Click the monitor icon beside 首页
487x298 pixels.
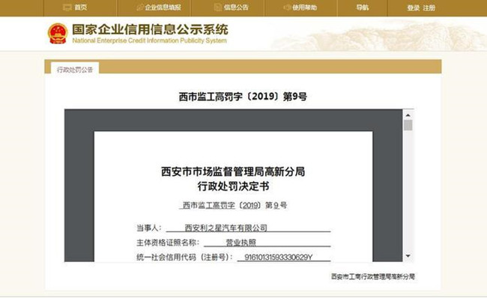(67, 7)
